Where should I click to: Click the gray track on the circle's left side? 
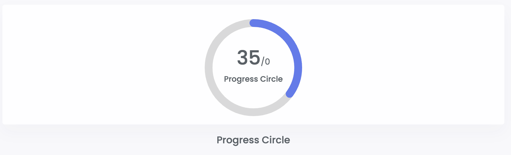(x=209, y=68)
